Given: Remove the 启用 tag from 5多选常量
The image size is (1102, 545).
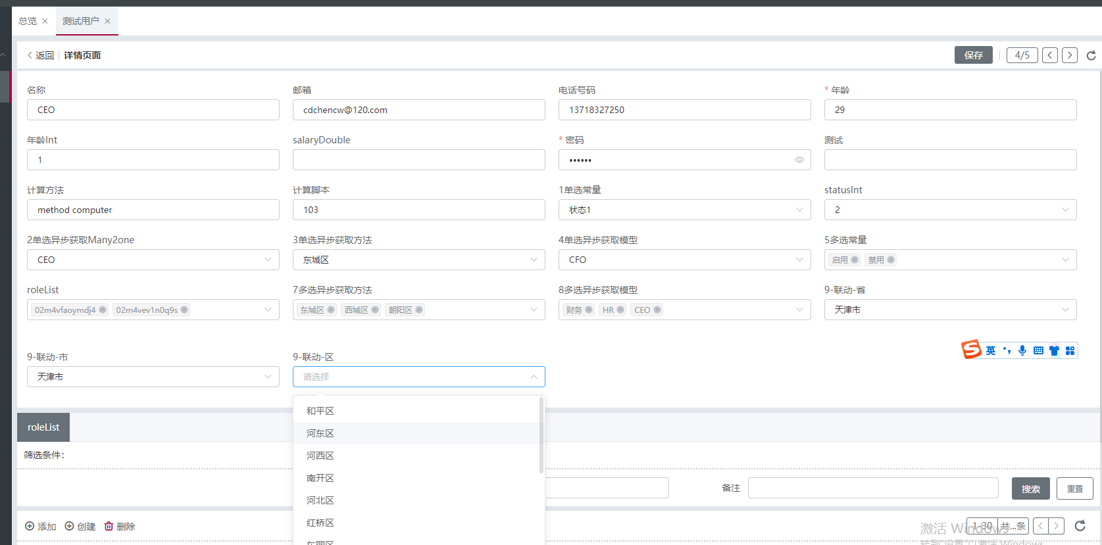Looking at the screenshot, I should point(855,260).
